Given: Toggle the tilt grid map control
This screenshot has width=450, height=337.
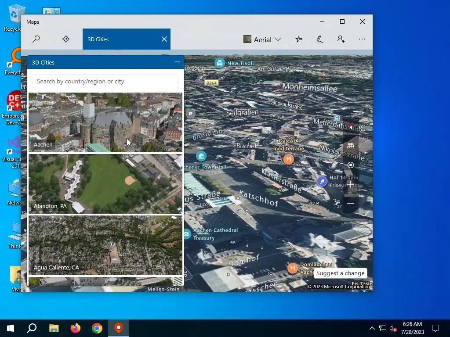Looking at the screenshot, I should (350, 146).
